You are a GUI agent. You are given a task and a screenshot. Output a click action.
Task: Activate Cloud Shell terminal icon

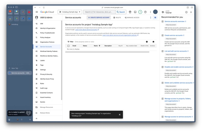tap(135, 12)
